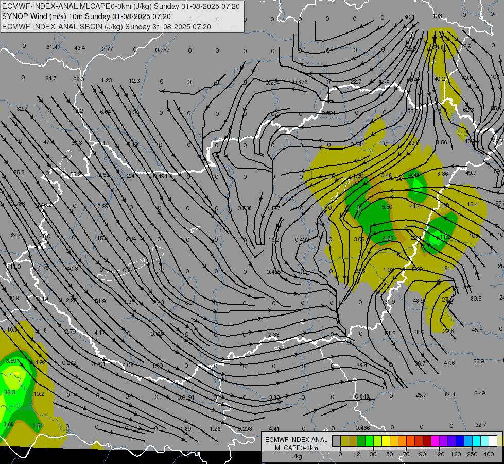The height and width of the screenshot is (464, 504).
Task: Click the map value 16.2
Action: [x=273, y=240]
